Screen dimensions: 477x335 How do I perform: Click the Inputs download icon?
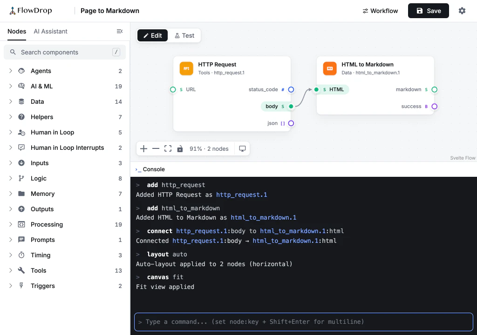21,163
